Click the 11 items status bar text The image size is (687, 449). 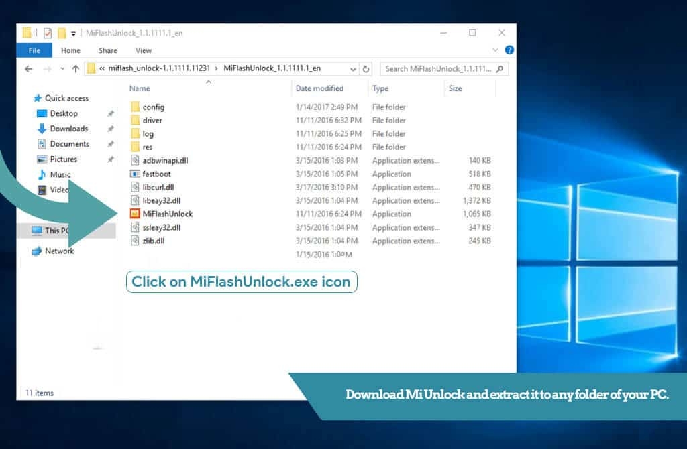click(x=40, y=393)
